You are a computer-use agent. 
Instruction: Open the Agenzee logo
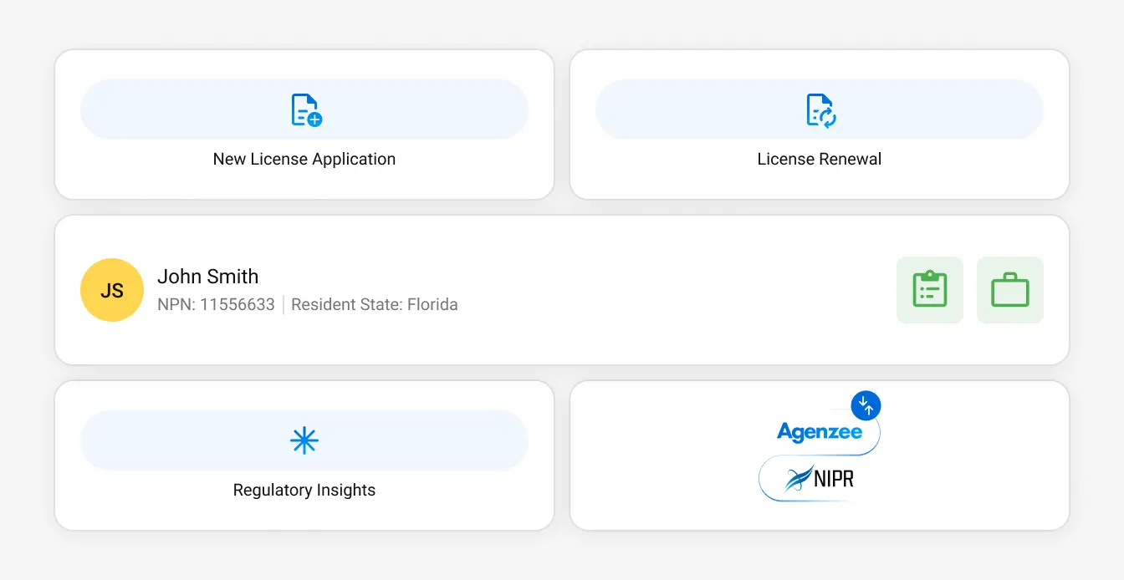[819, 432]
